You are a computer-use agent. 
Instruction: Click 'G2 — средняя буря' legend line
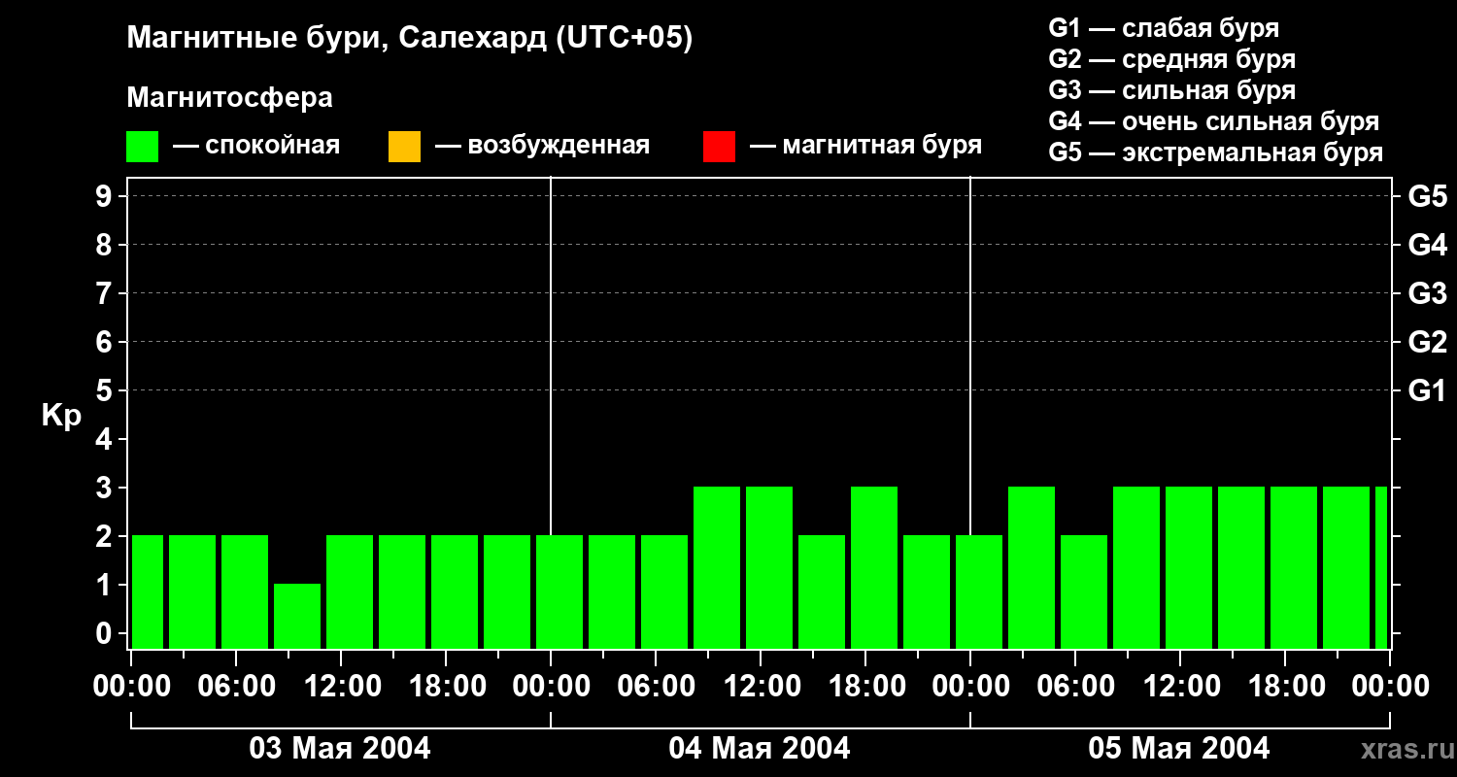click(1172, 59)
